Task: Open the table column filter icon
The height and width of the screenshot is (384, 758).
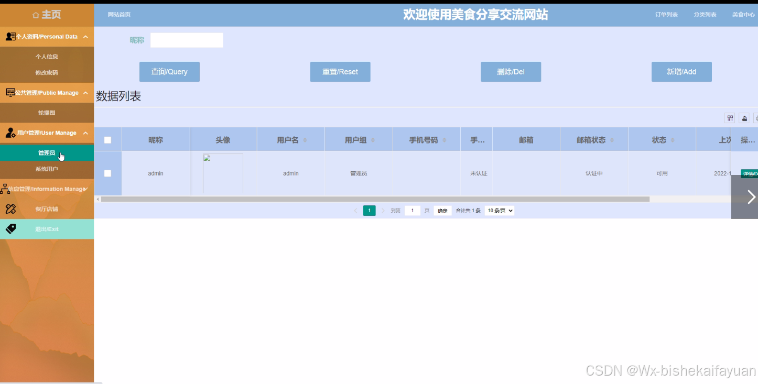Action: point(730,118)
